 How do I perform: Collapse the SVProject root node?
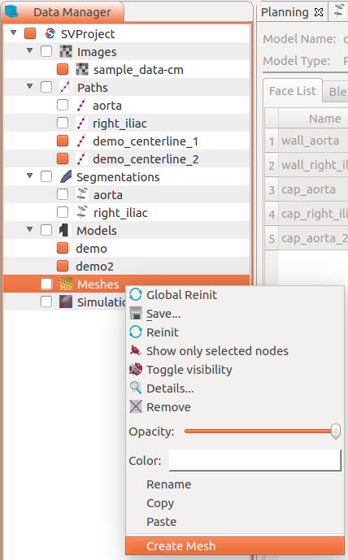point(13,33)
